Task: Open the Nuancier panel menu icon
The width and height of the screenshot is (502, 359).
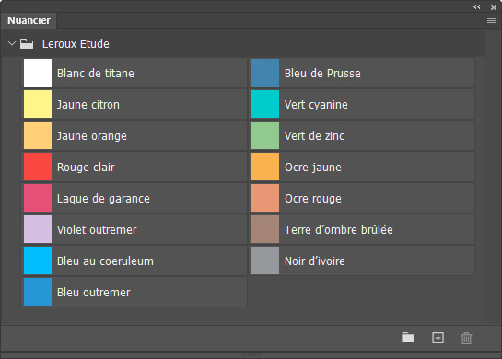Action: click(492, 20)
